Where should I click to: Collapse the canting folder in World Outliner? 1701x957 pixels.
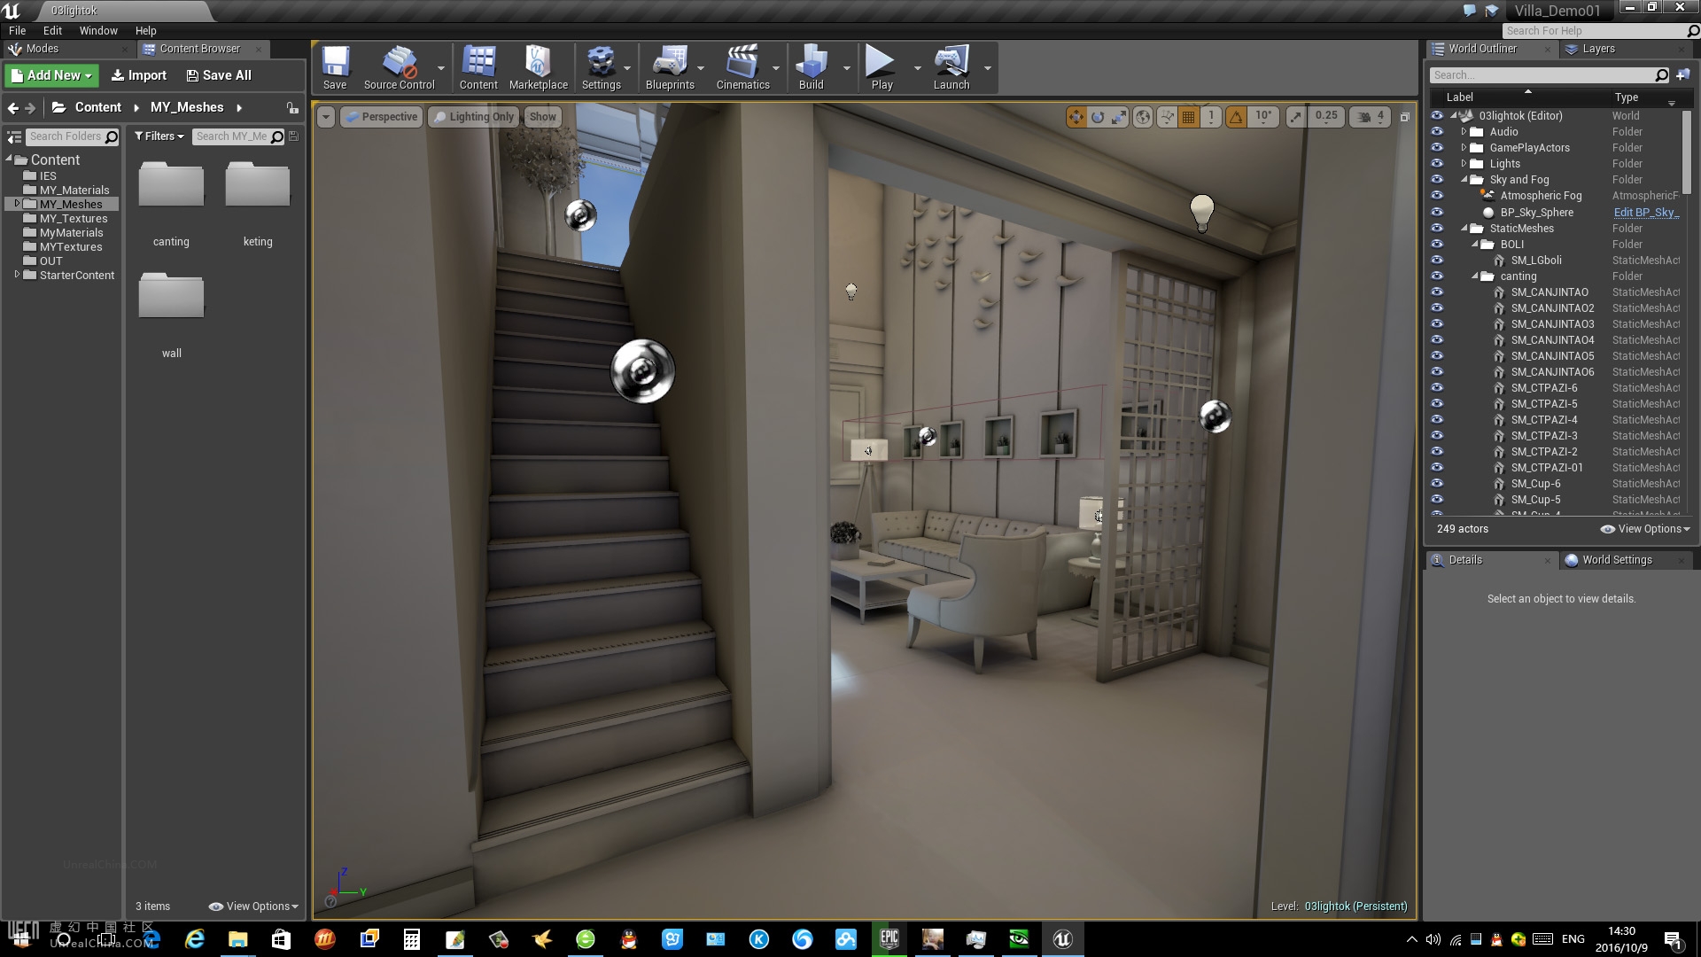[x=1475, y=276]
